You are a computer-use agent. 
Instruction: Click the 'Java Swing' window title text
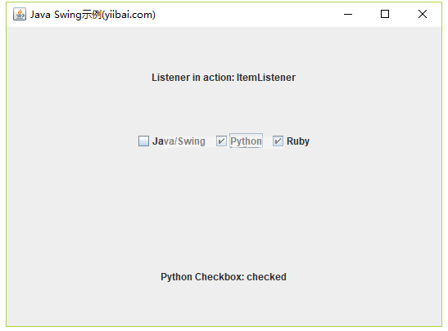coord(56,15)
